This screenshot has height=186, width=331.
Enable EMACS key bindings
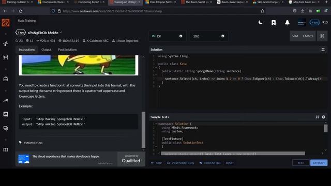(308, 36)
